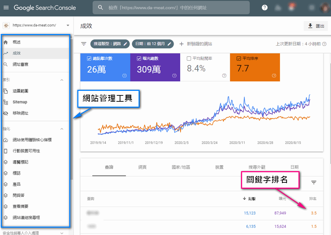The image size is (331, 235).
Task: Sort table by 點擊 column
Action: pyautogui.click(x=249, y=199)
